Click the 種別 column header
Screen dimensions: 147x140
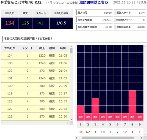(x=52, y=48)
